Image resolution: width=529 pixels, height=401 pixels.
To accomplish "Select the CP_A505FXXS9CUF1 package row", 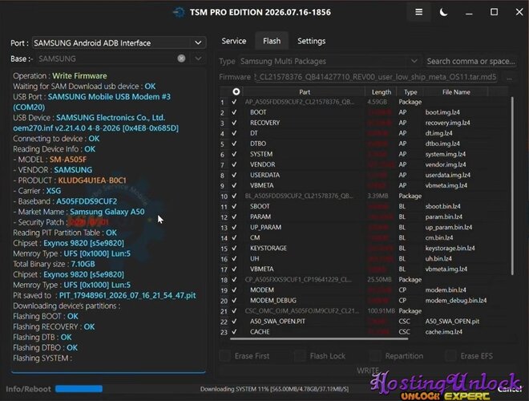I will pyautogui.click(x=365, y=279).
